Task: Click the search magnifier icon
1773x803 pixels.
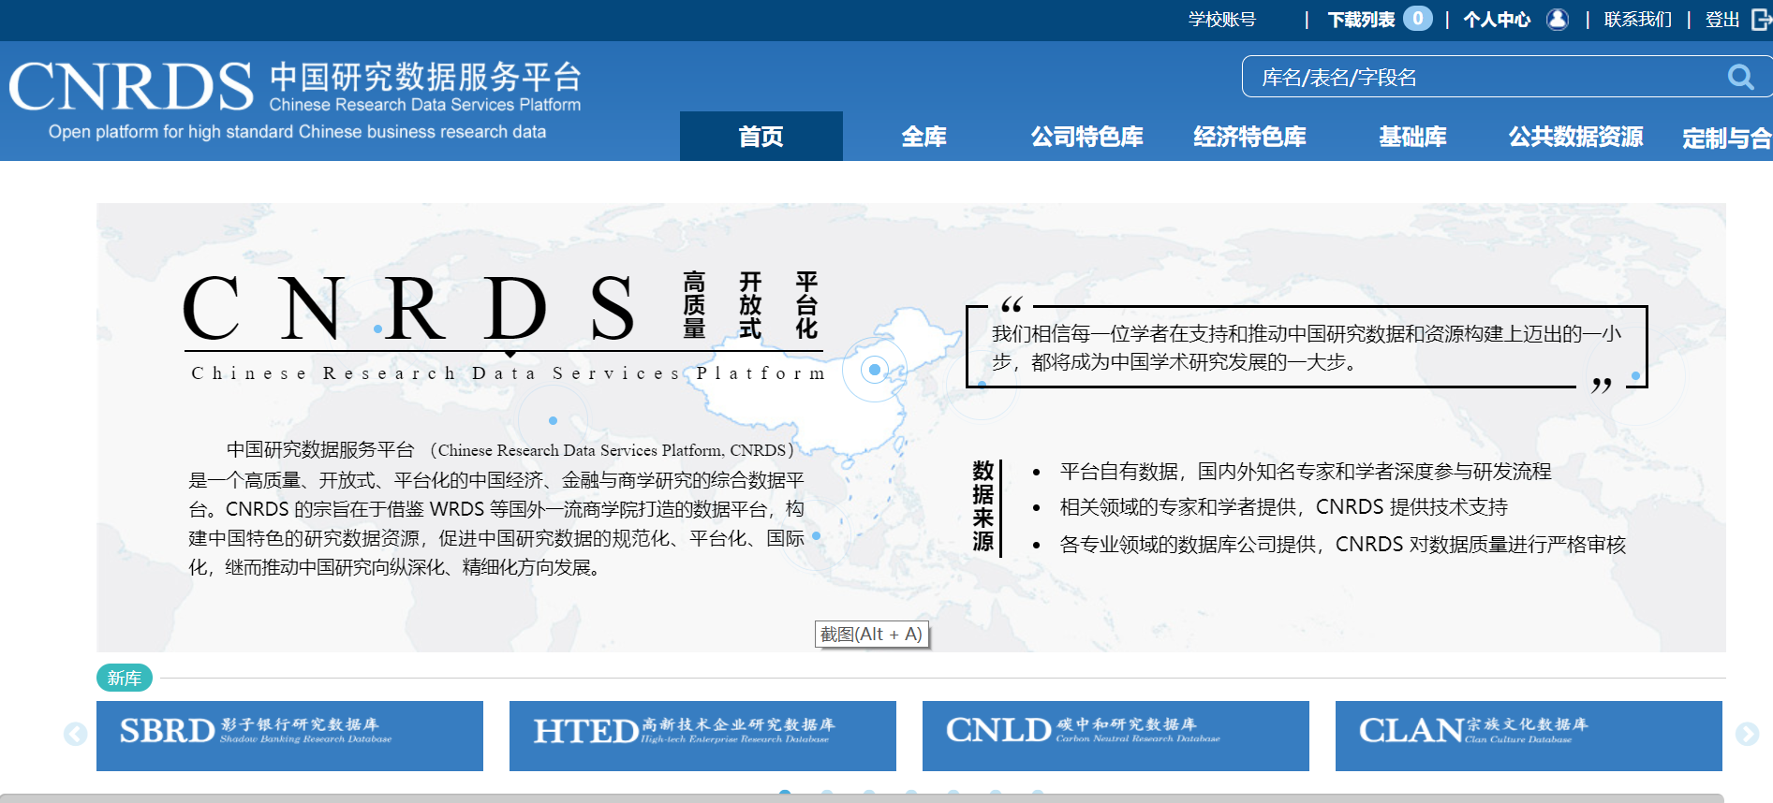Action: 1740,77
